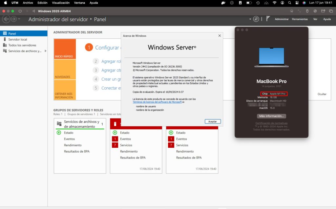Go back in Server Manager navigation
Viewport: 336px width, 209px height.
(x=6, y=19)
